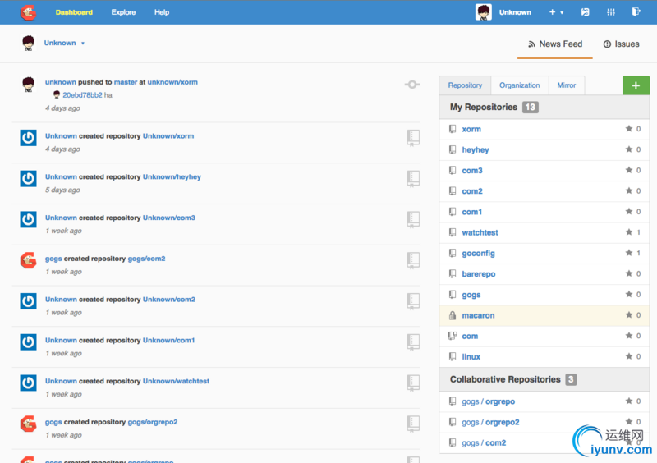Screen dimensions: 657x463
Task: Click the star icon on the watchtest row
Action: [x=629, y=232]
